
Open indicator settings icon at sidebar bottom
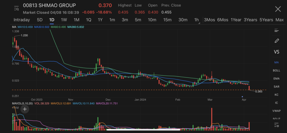click(276, 125)
